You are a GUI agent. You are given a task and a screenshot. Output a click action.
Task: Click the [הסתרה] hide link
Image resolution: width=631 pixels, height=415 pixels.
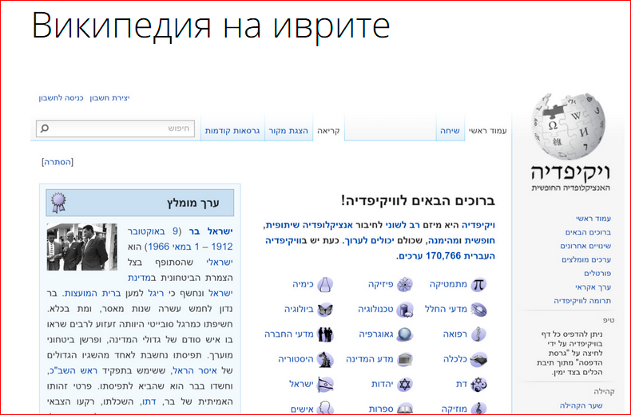click(x=58, y=162)
